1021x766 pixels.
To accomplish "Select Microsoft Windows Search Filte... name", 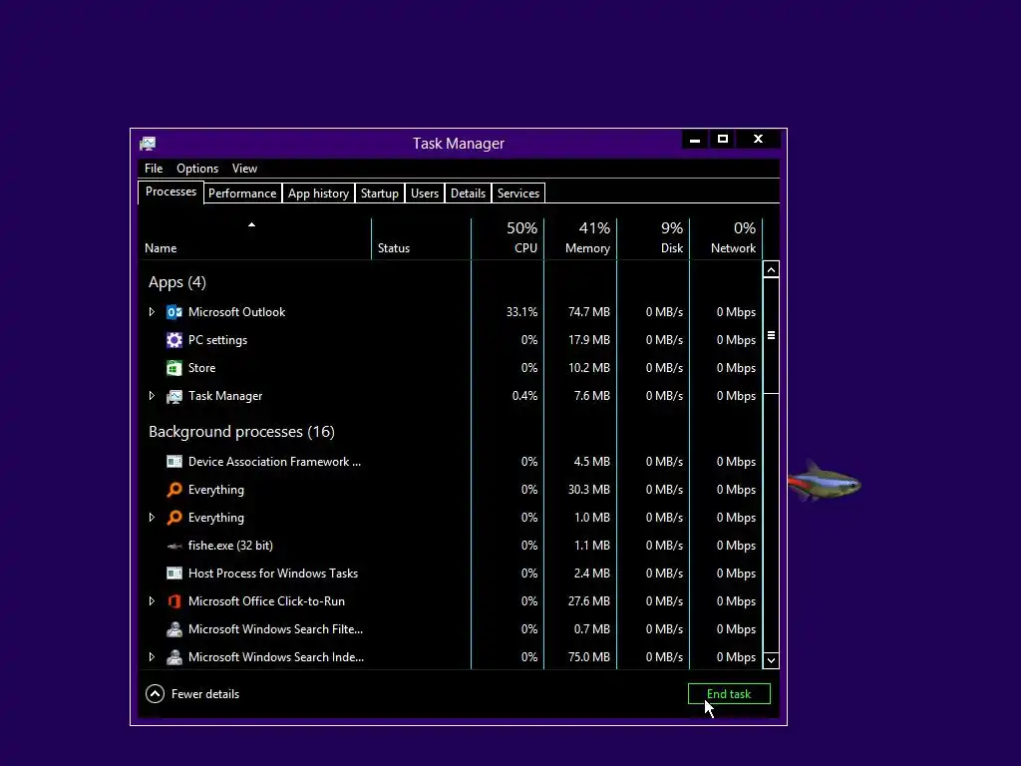I will point(275,629).
